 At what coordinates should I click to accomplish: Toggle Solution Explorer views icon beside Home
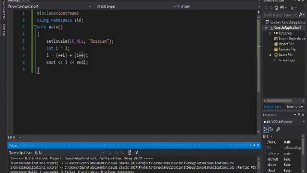pos(282,8)
